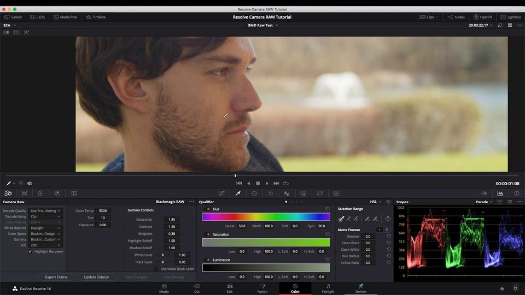Go to the Deliver page tab
The image size is (525, 295).
tap(360, 288)
